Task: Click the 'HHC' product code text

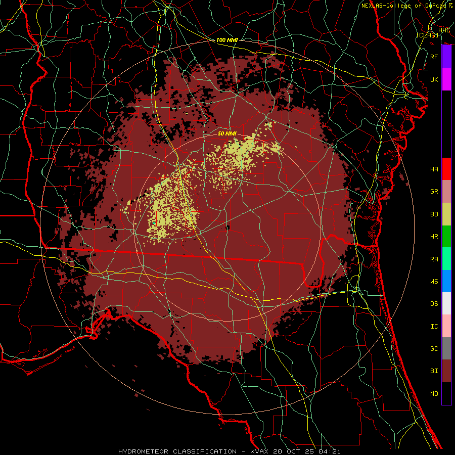Action: 444,30
